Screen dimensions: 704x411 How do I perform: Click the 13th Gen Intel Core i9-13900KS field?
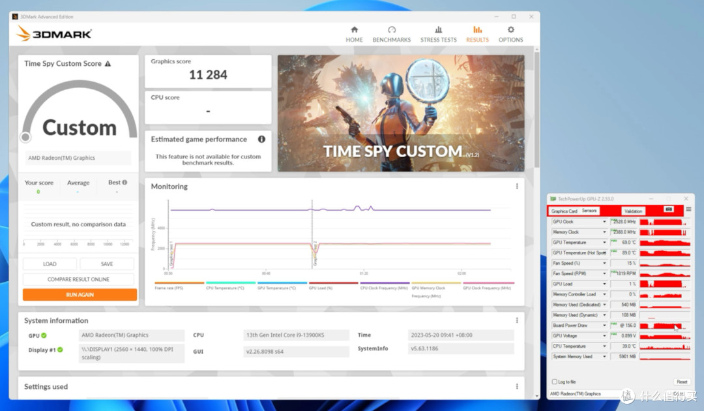click(297, 335)
